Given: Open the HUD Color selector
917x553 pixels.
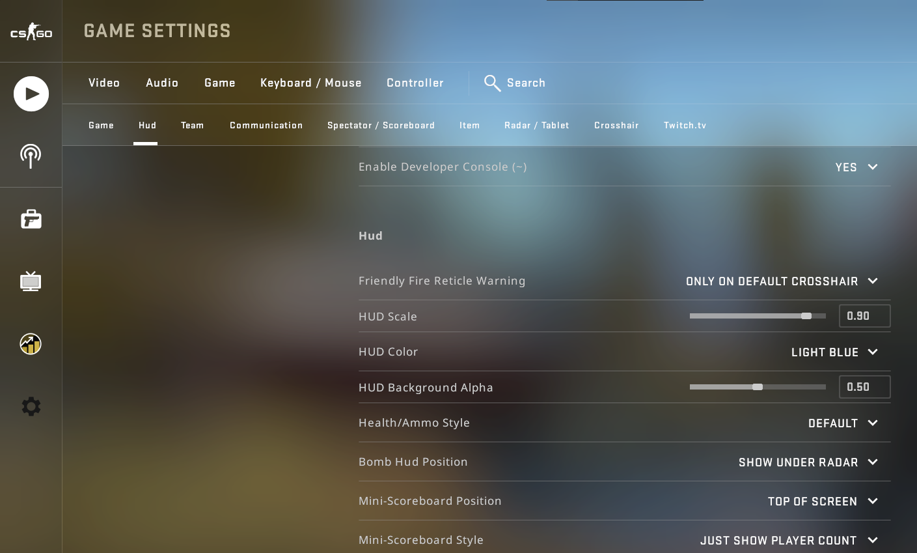Looking at the screenshot, I should point(834,352).
